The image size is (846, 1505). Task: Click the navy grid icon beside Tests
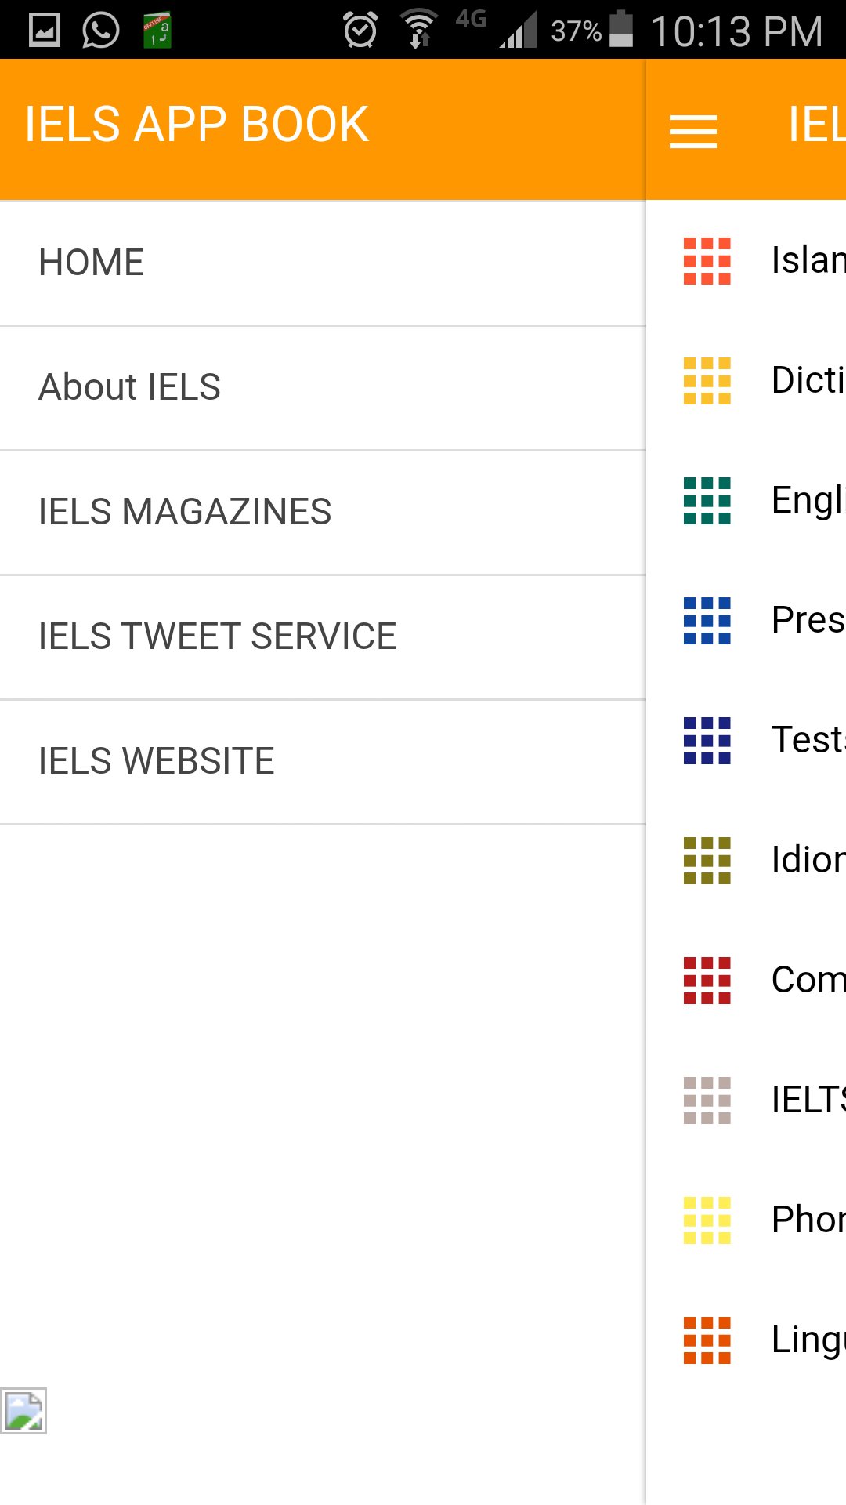pos(707,741)
